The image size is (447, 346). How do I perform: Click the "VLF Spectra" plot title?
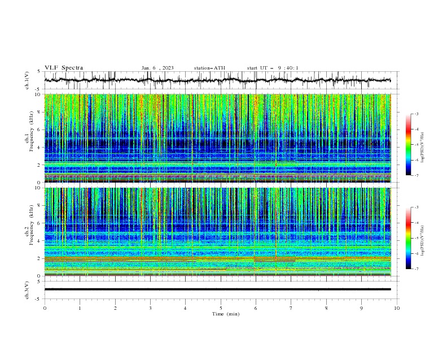(x=64, y=68)
